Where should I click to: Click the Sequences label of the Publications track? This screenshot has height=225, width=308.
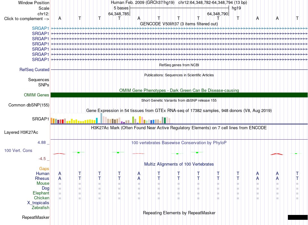[39, 80]
